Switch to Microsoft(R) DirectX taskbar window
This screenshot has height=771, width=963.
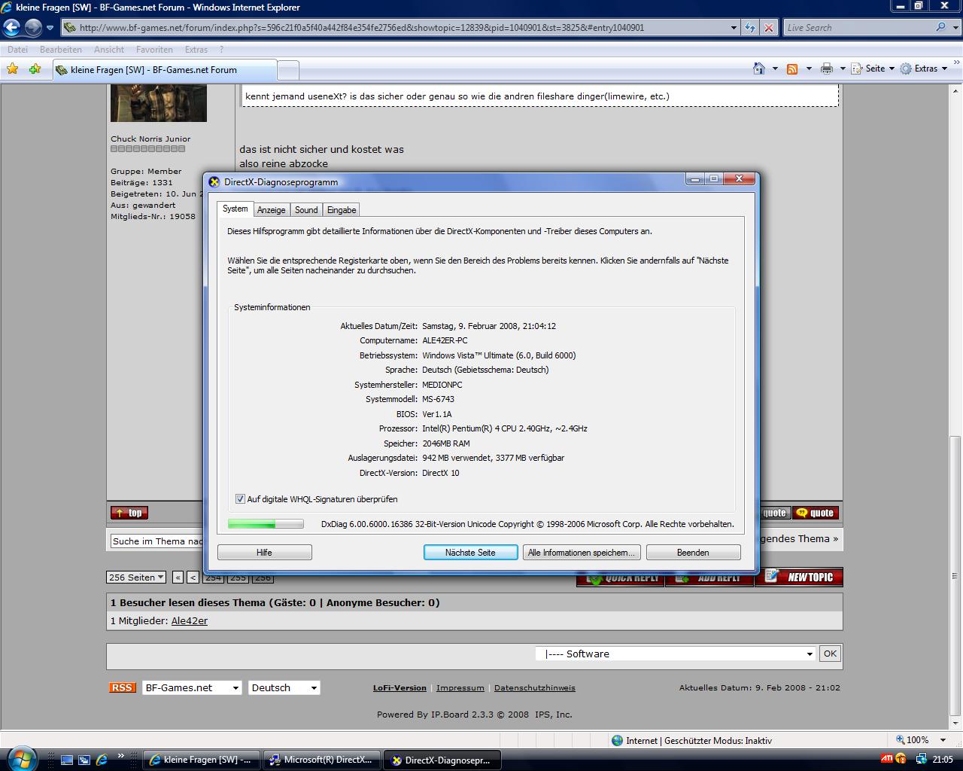click(x=321, y=760)
